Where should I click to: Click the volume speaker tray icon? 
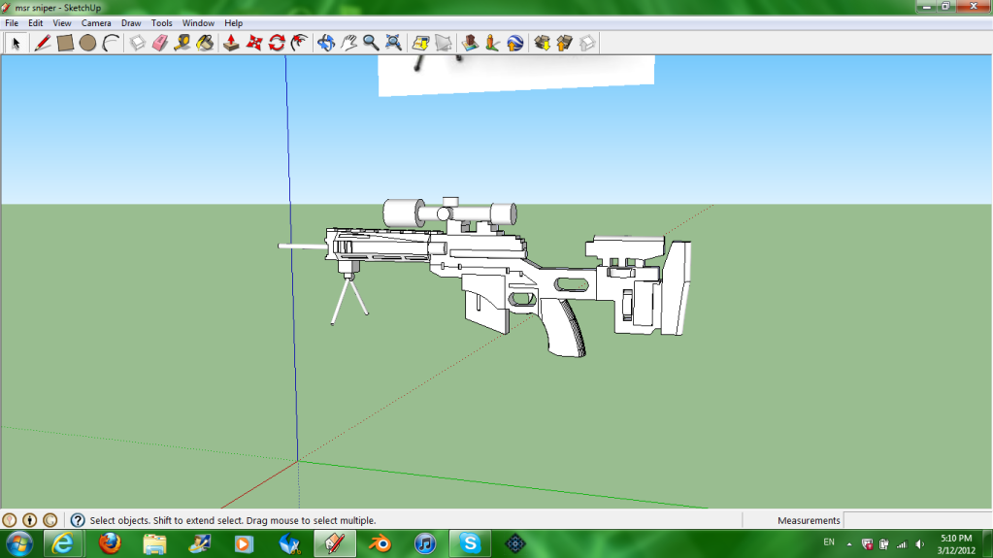click(919, 544)
